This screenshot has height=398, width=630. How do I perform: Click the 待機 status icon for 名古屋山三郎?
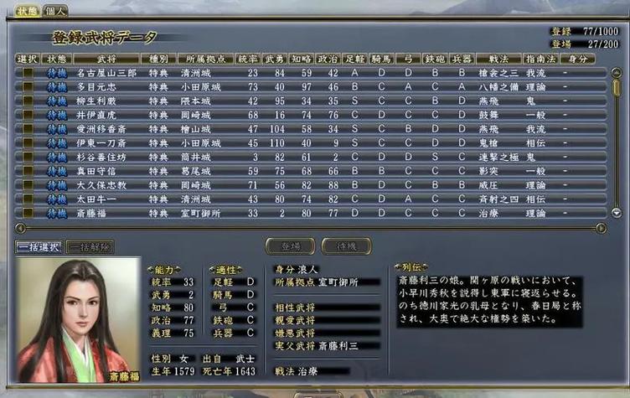pyautogui.click(x=57, y=73)
